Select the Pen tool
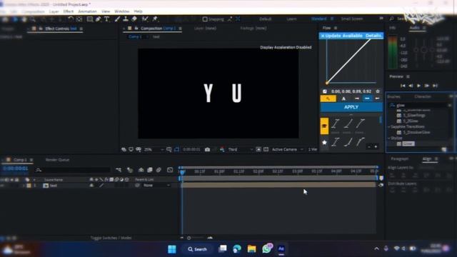This screenshot has height=257, width=457. [99, 19]
